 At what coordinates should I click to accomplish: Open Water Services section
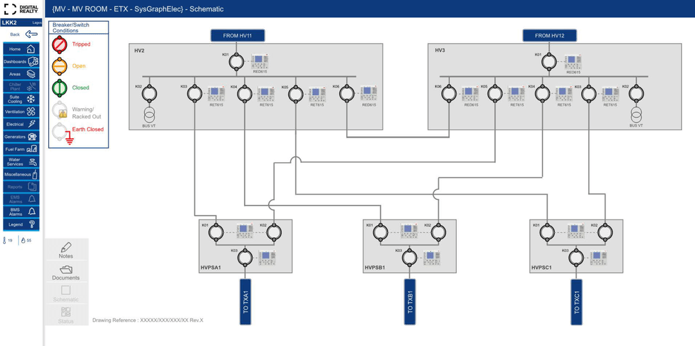[x=21, y=161]
